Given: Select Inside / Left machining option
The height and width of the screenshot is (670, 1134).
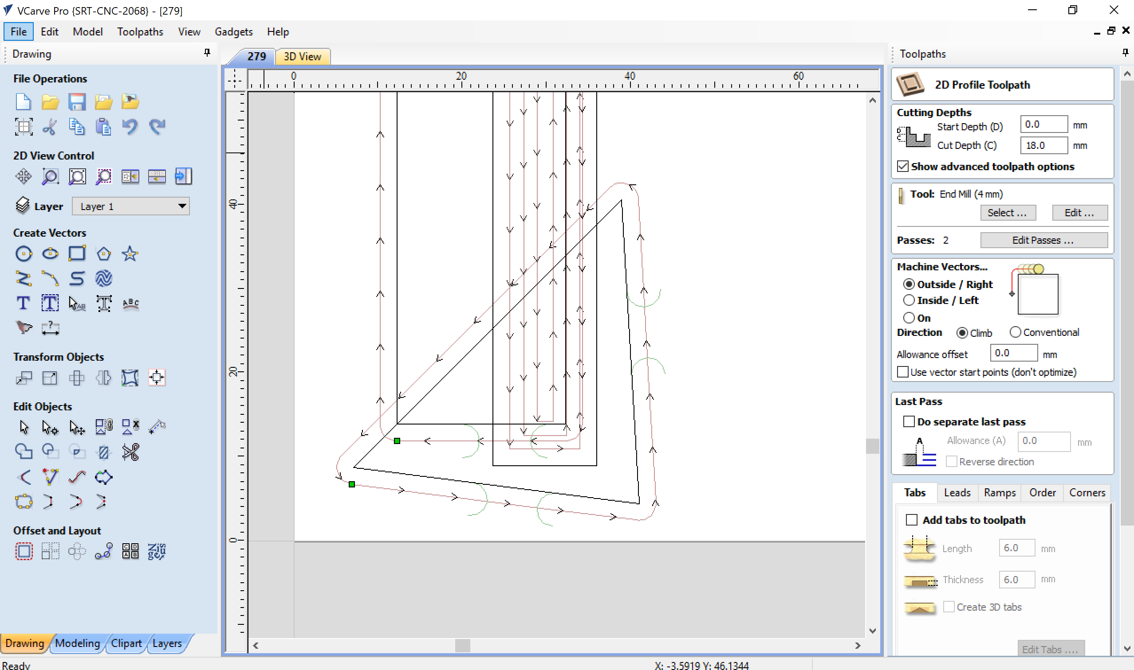Looking at the screenshot, I should click(x=909, y=300).
